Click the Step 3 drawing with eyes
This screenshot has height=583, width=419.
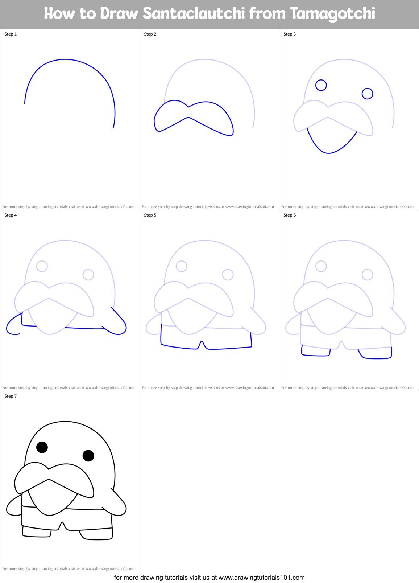[344, 106]
